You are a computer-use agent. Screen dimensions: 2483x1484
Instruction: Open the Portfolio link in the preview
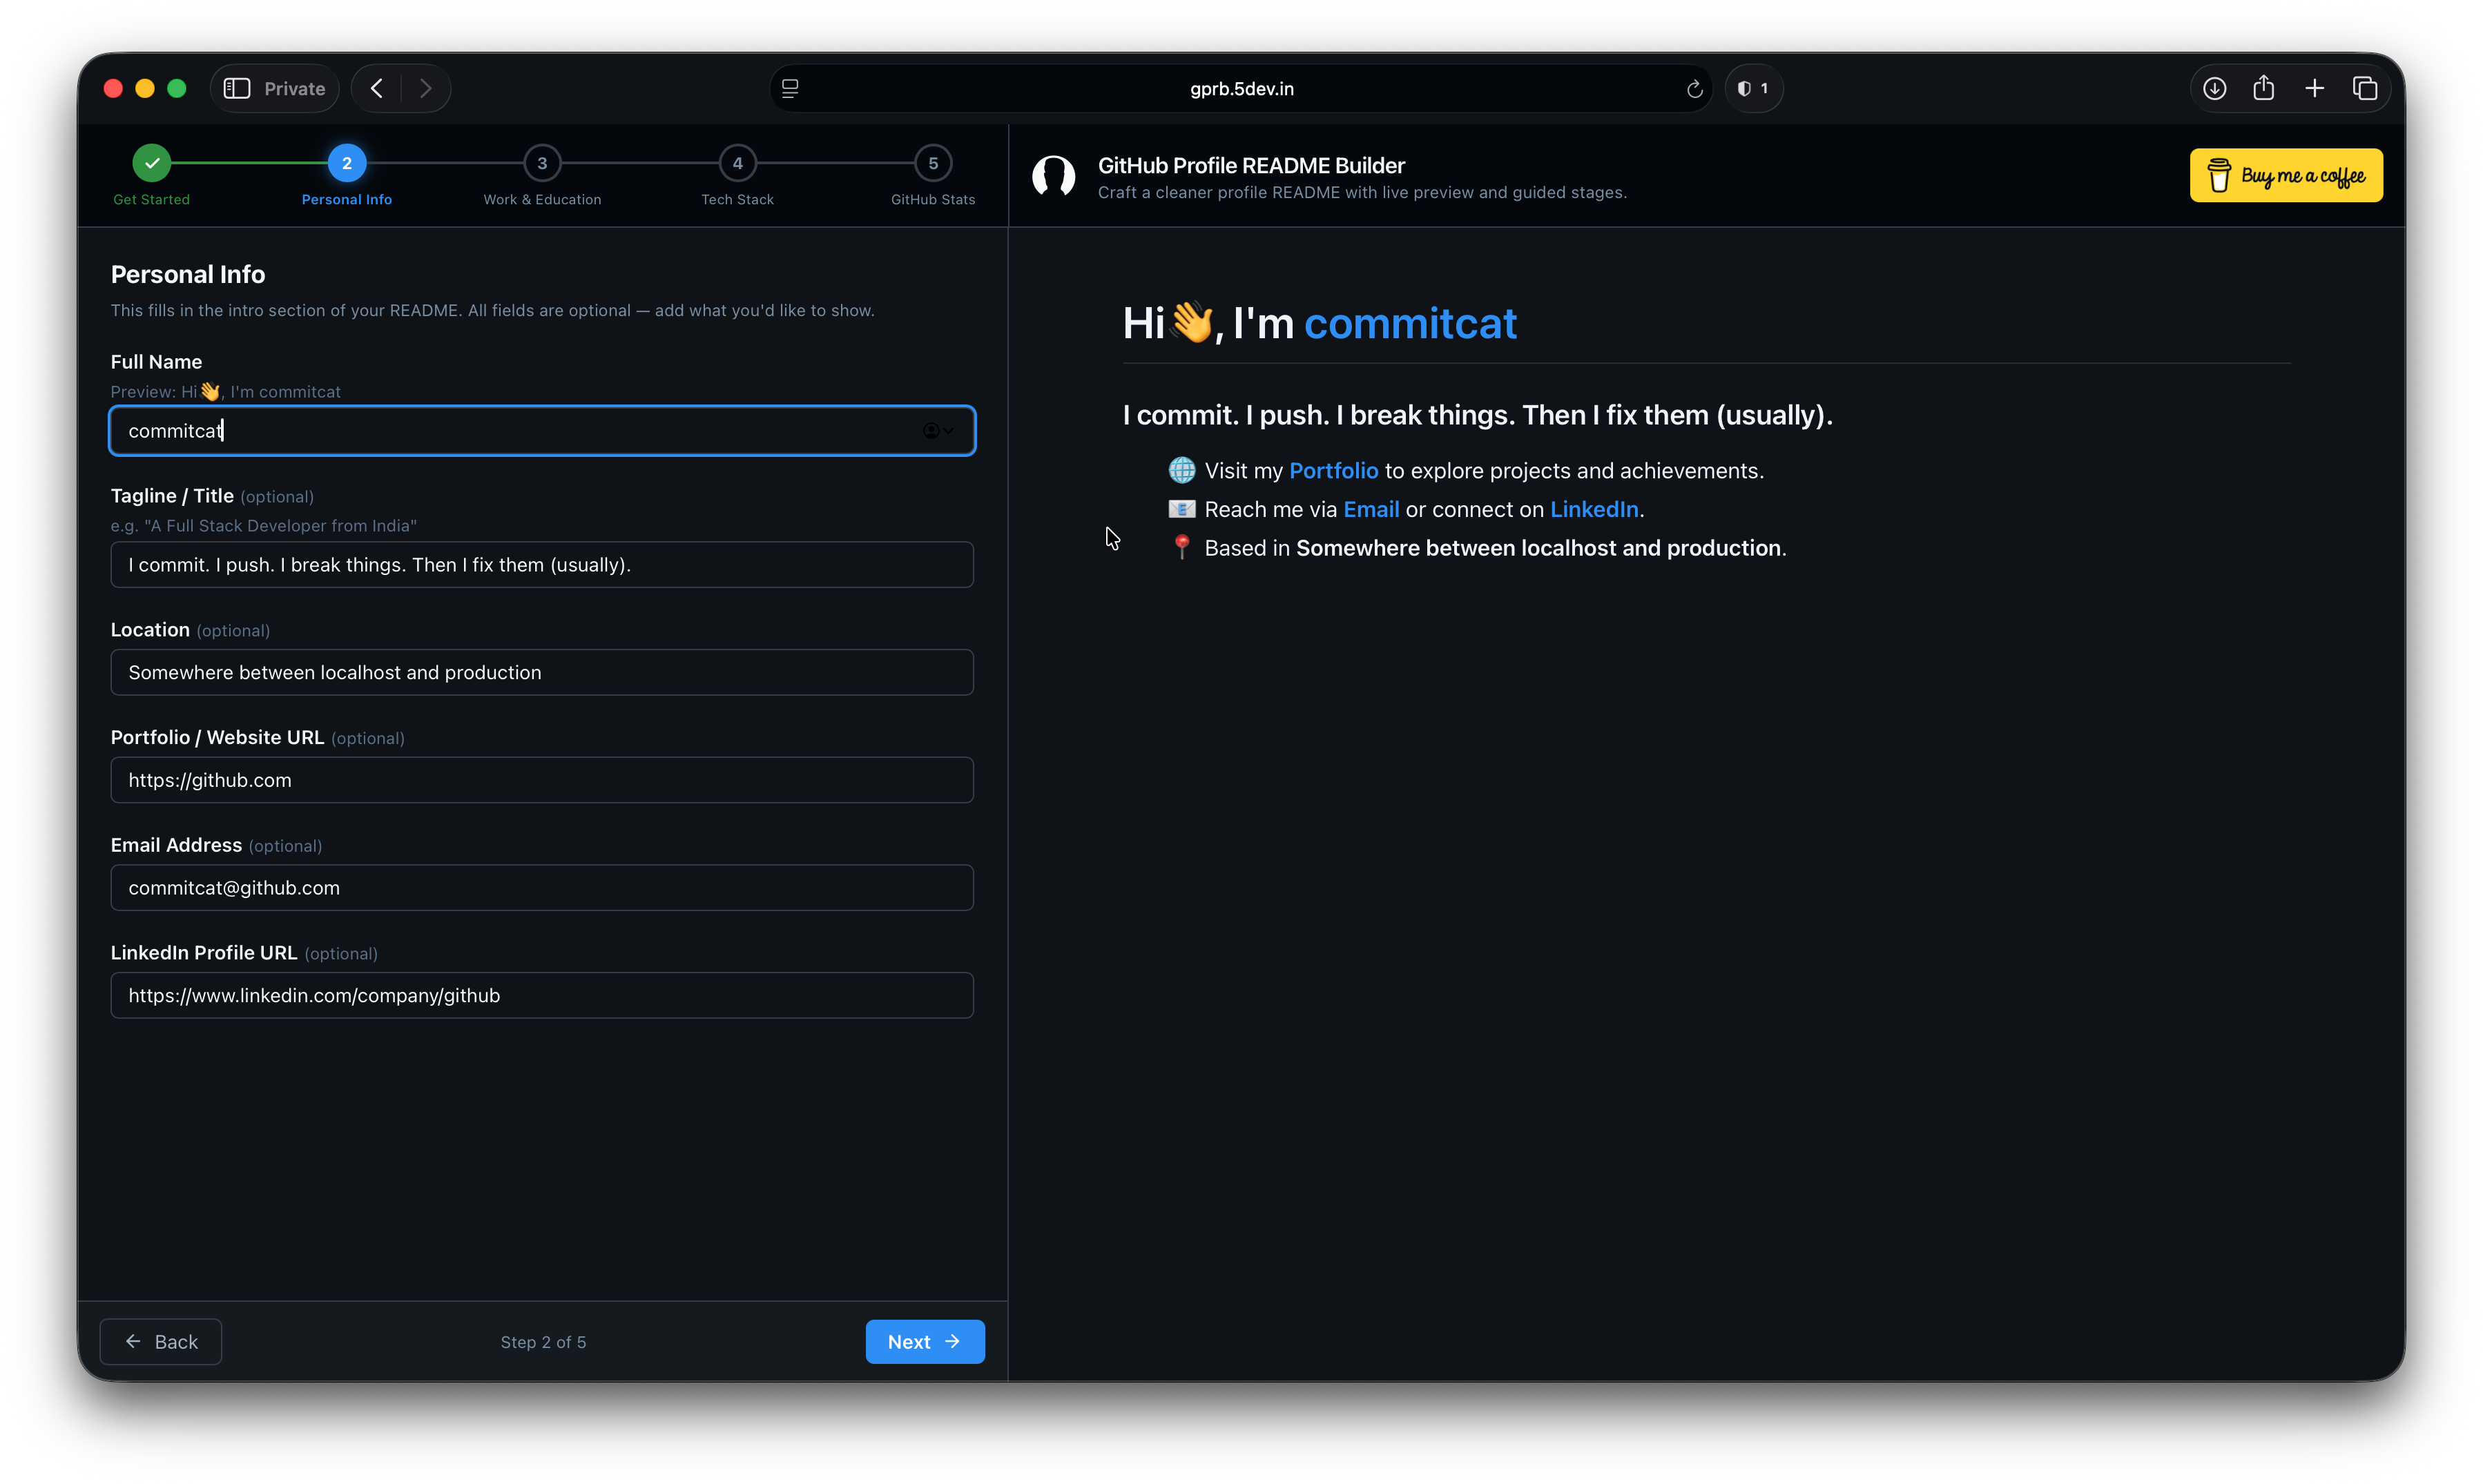coord(1333,470)
